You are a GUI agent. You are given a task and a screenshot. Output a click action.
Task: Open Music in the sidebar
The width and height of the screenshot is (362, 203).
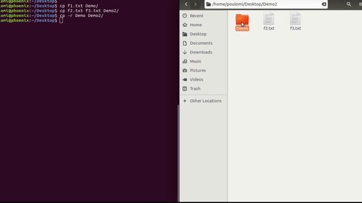203,61
